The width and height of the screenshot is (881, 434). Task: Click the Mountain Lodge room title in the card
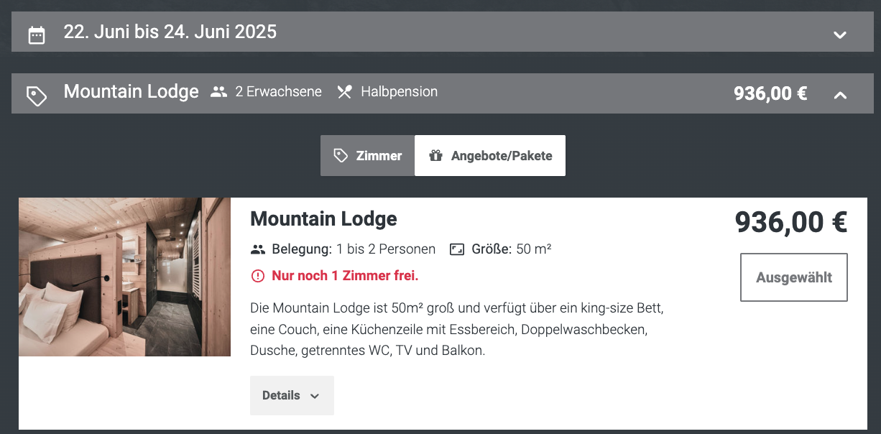(x=323, y=218)
